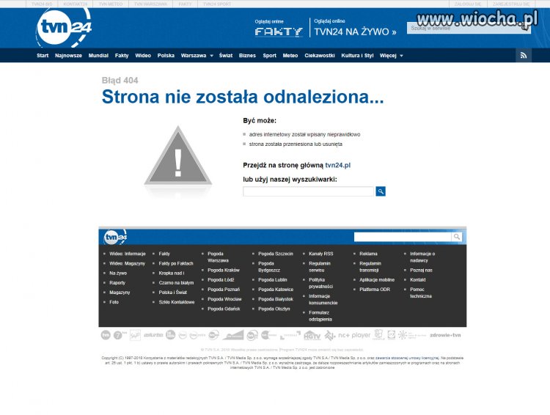Screen dimensions: 550x415
Task: Open footer link Pogoda Kraków
Action: pyautogui.click(x=224, y=270)
